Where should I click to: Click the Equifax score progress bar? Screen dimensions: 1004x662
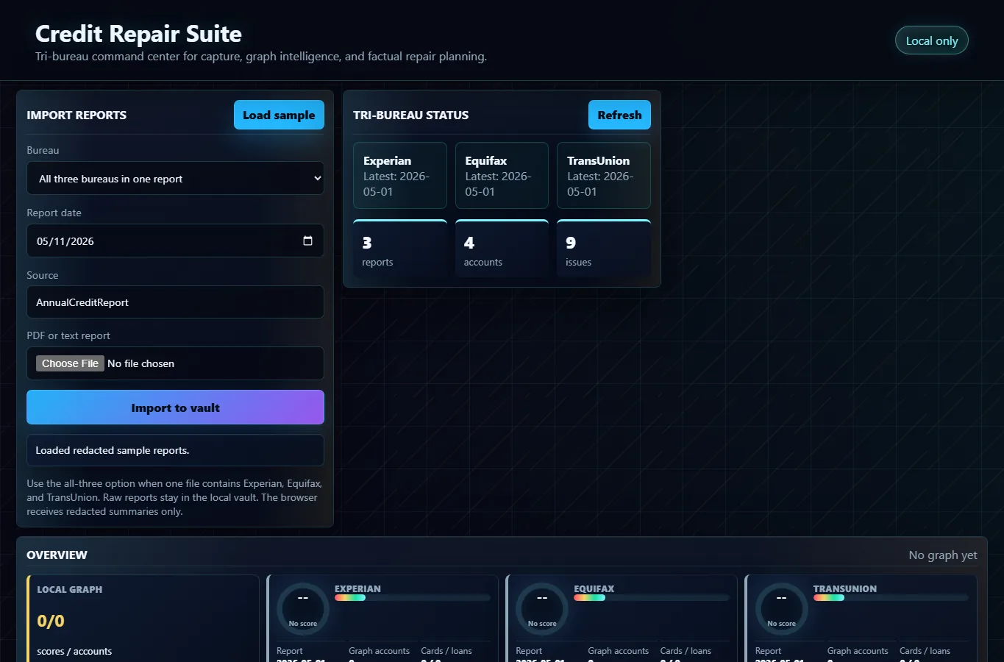pos(652,598)
